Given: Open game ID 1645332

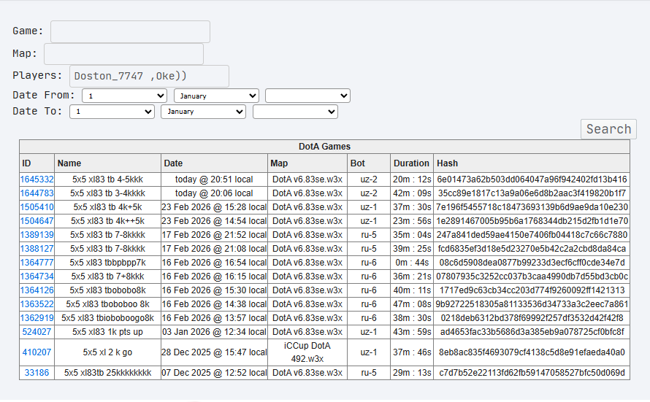Looking at the screenshot, I should click(37, 179).
